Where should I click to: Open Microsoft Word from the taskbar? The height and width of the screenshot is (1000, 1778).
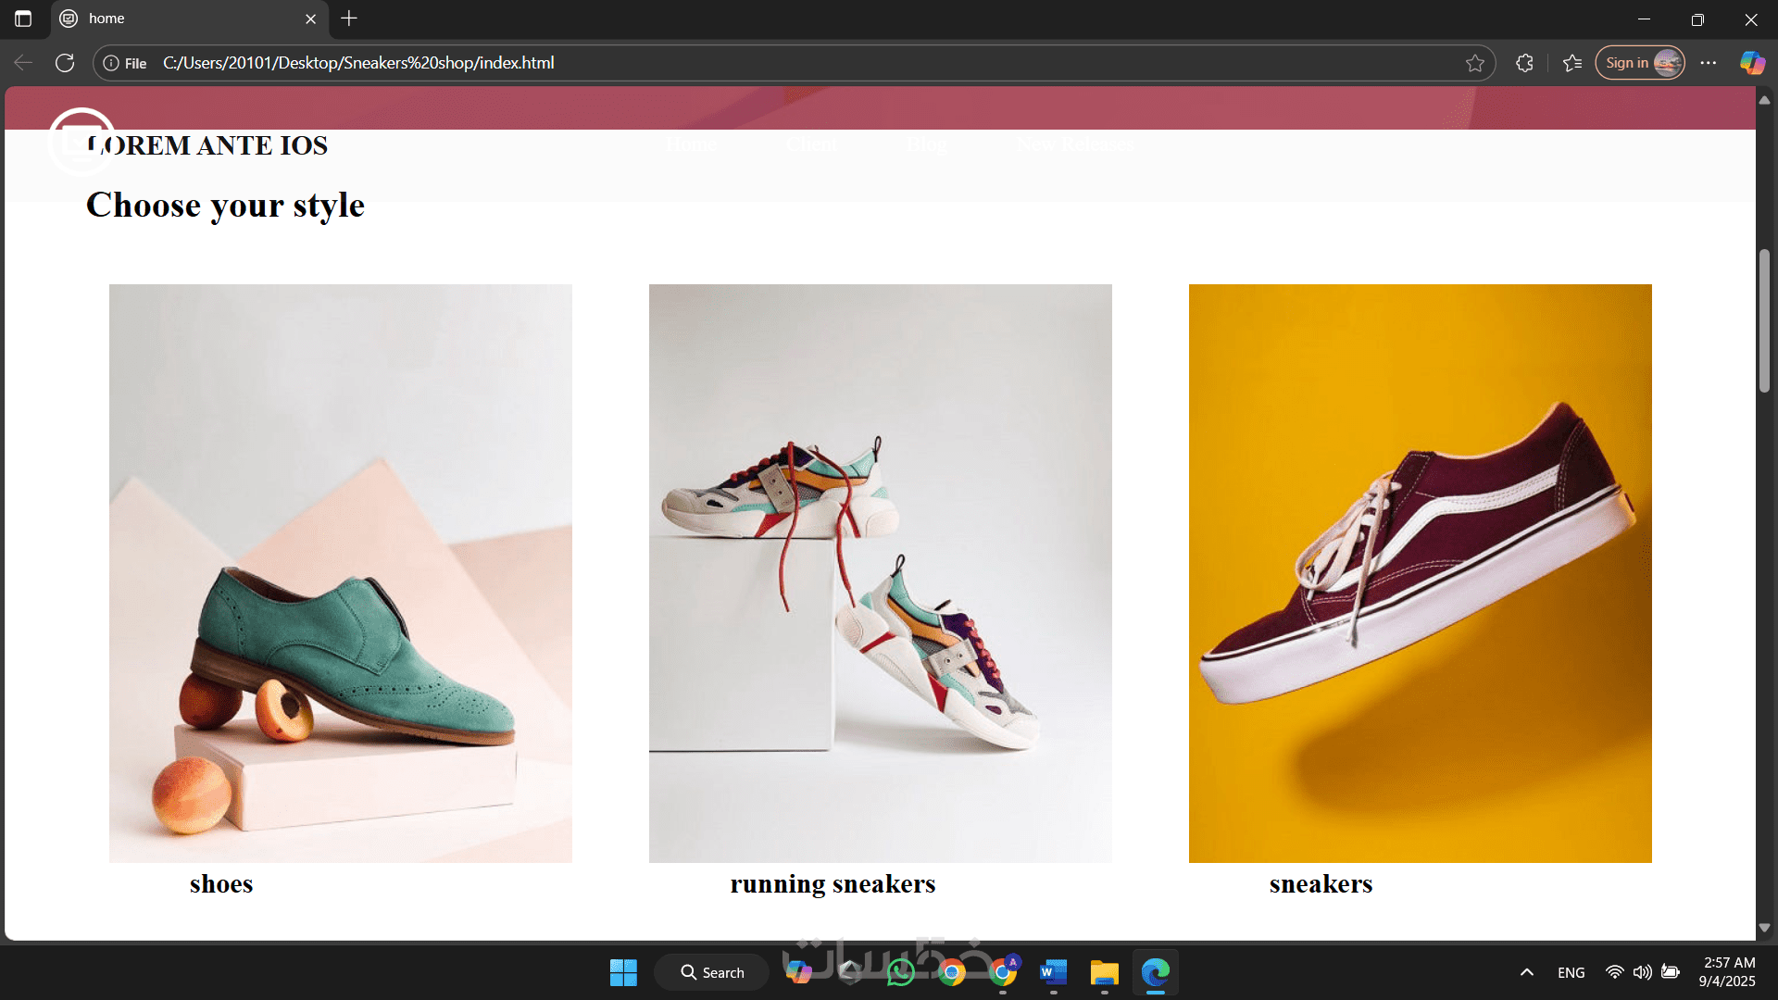point(1053,972)
